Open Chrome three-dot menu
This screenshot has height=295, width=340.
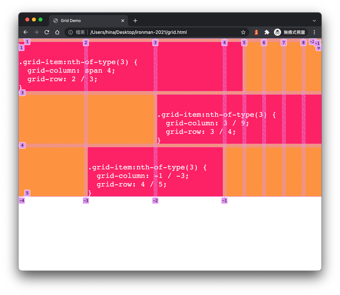click(314, 32)
